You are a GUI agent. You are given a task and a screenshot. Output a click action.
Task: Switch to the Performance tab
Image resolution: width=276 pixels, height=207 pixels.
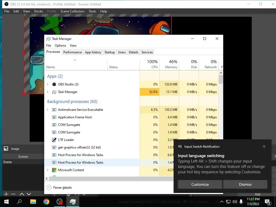tap(73, 52)
